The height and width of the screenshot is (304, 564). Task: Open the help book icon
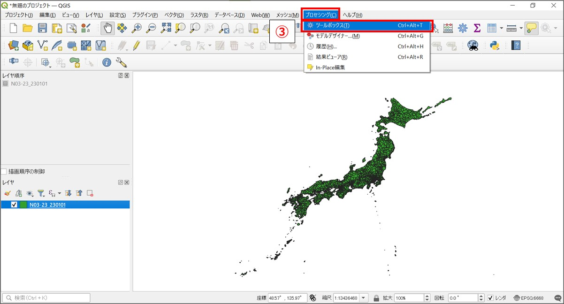point(516,45)
